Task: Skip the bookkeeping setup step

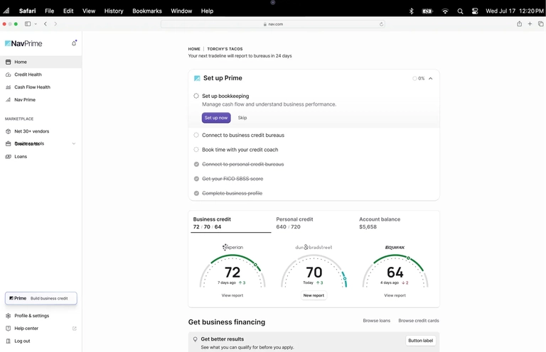Action: [242, 118]
